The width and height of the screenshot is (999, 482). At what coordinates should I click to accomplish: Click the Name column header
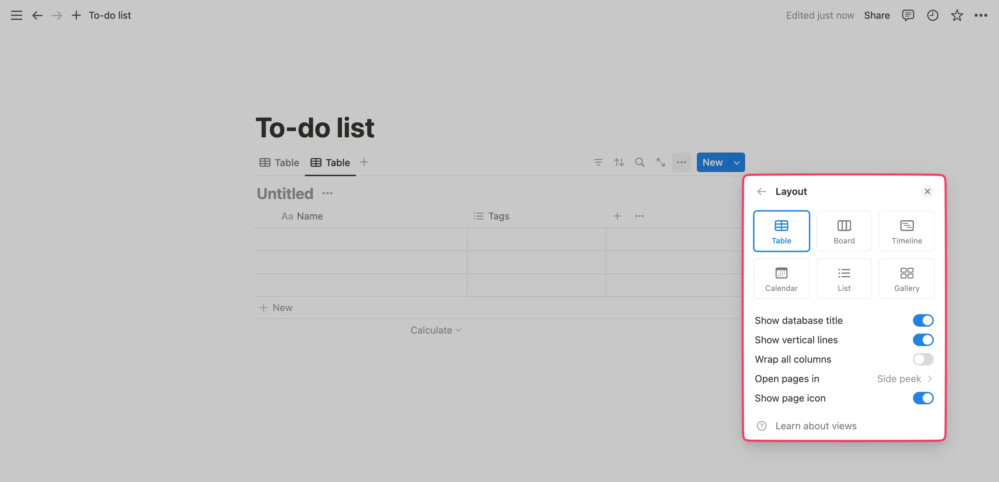pos(302,216)
